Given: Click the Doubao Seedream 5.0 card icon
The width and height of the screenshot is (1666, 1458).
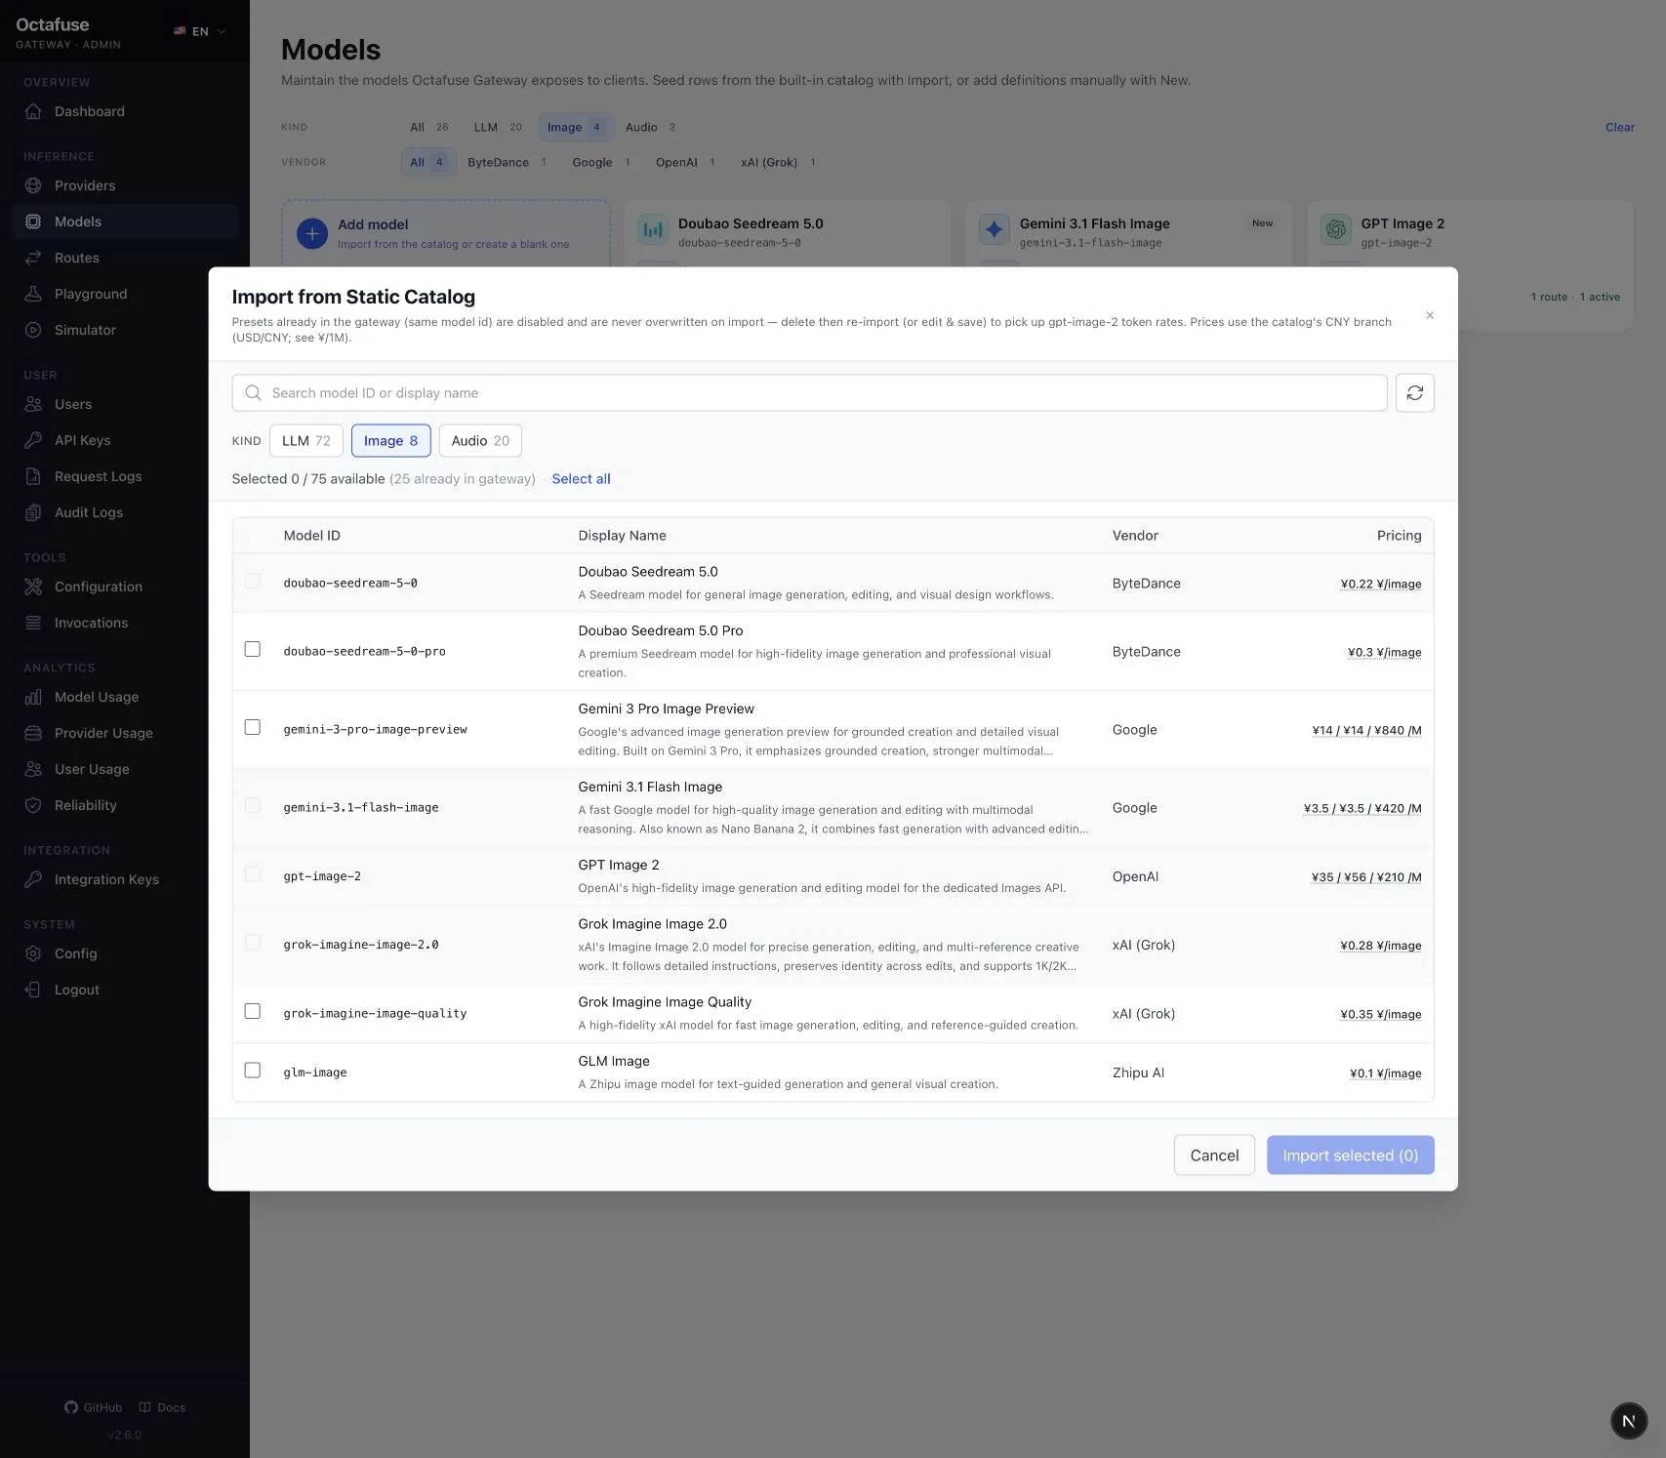Looking at the screenshot, I should click(x=653, y=229).
